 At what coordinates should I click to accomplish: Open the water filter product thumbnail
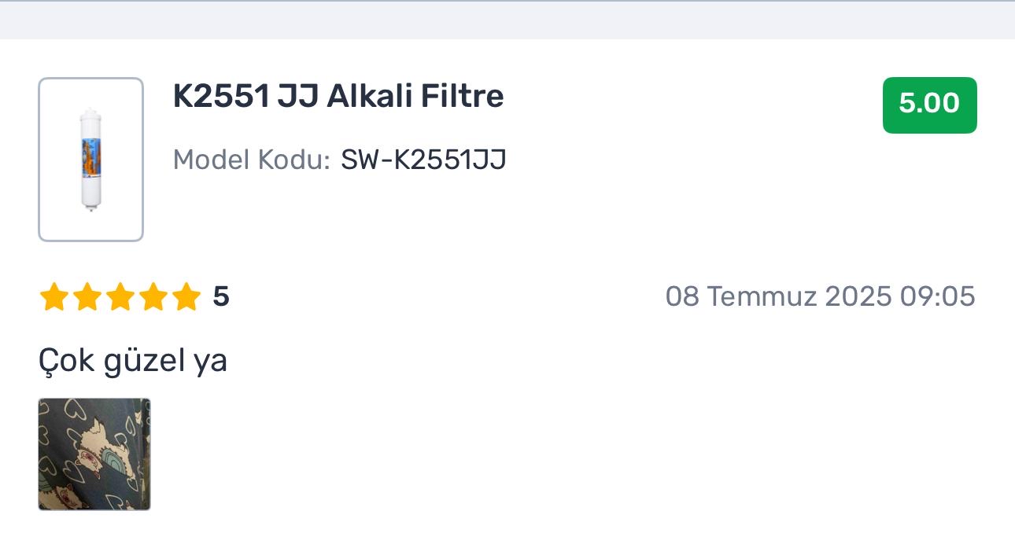point(90,159)
